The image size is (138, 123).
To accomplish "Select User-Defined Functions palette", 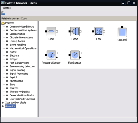I will pos(22,99).
